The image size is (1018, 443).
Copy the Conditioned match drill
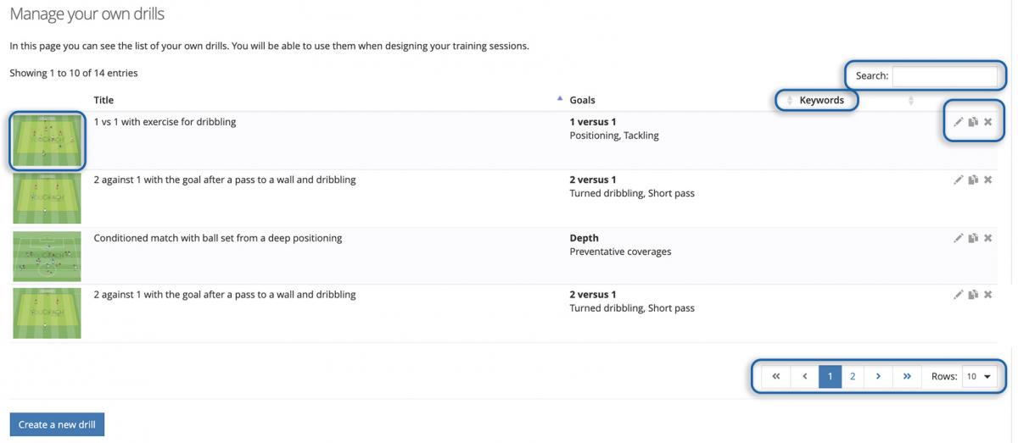click(973, 238)
